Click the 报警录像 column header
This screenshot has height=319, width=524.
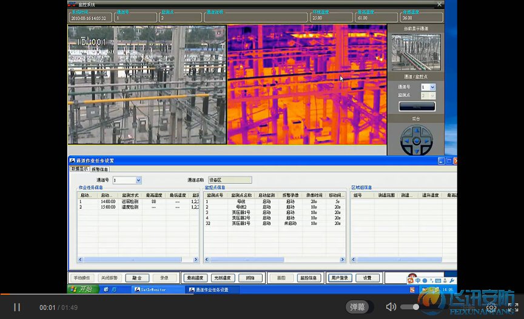pyautogui.click(x=291, y=195)
